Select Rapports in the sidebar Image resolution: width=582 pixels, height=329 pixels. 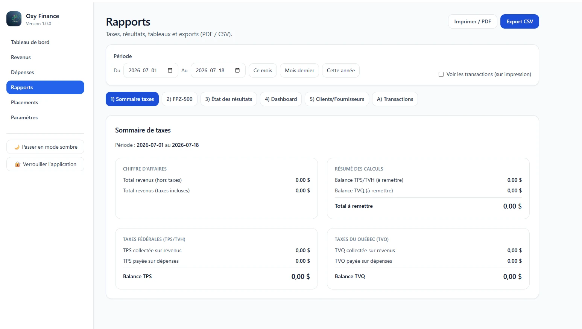(x=45, y=87)
